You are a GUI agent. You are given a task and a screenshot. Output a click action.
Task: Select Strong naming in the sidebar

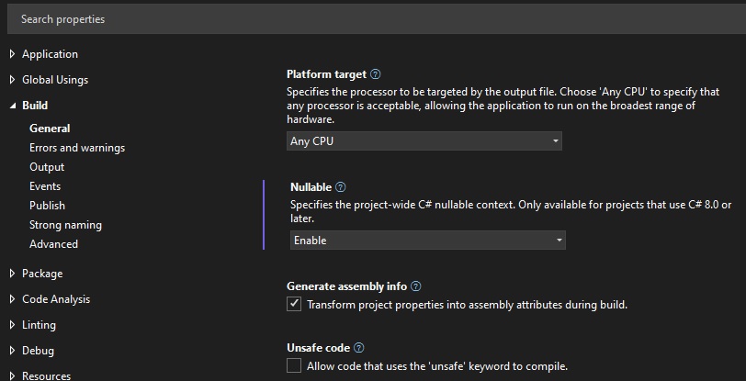pyautogui.click(x=65, y=225)
